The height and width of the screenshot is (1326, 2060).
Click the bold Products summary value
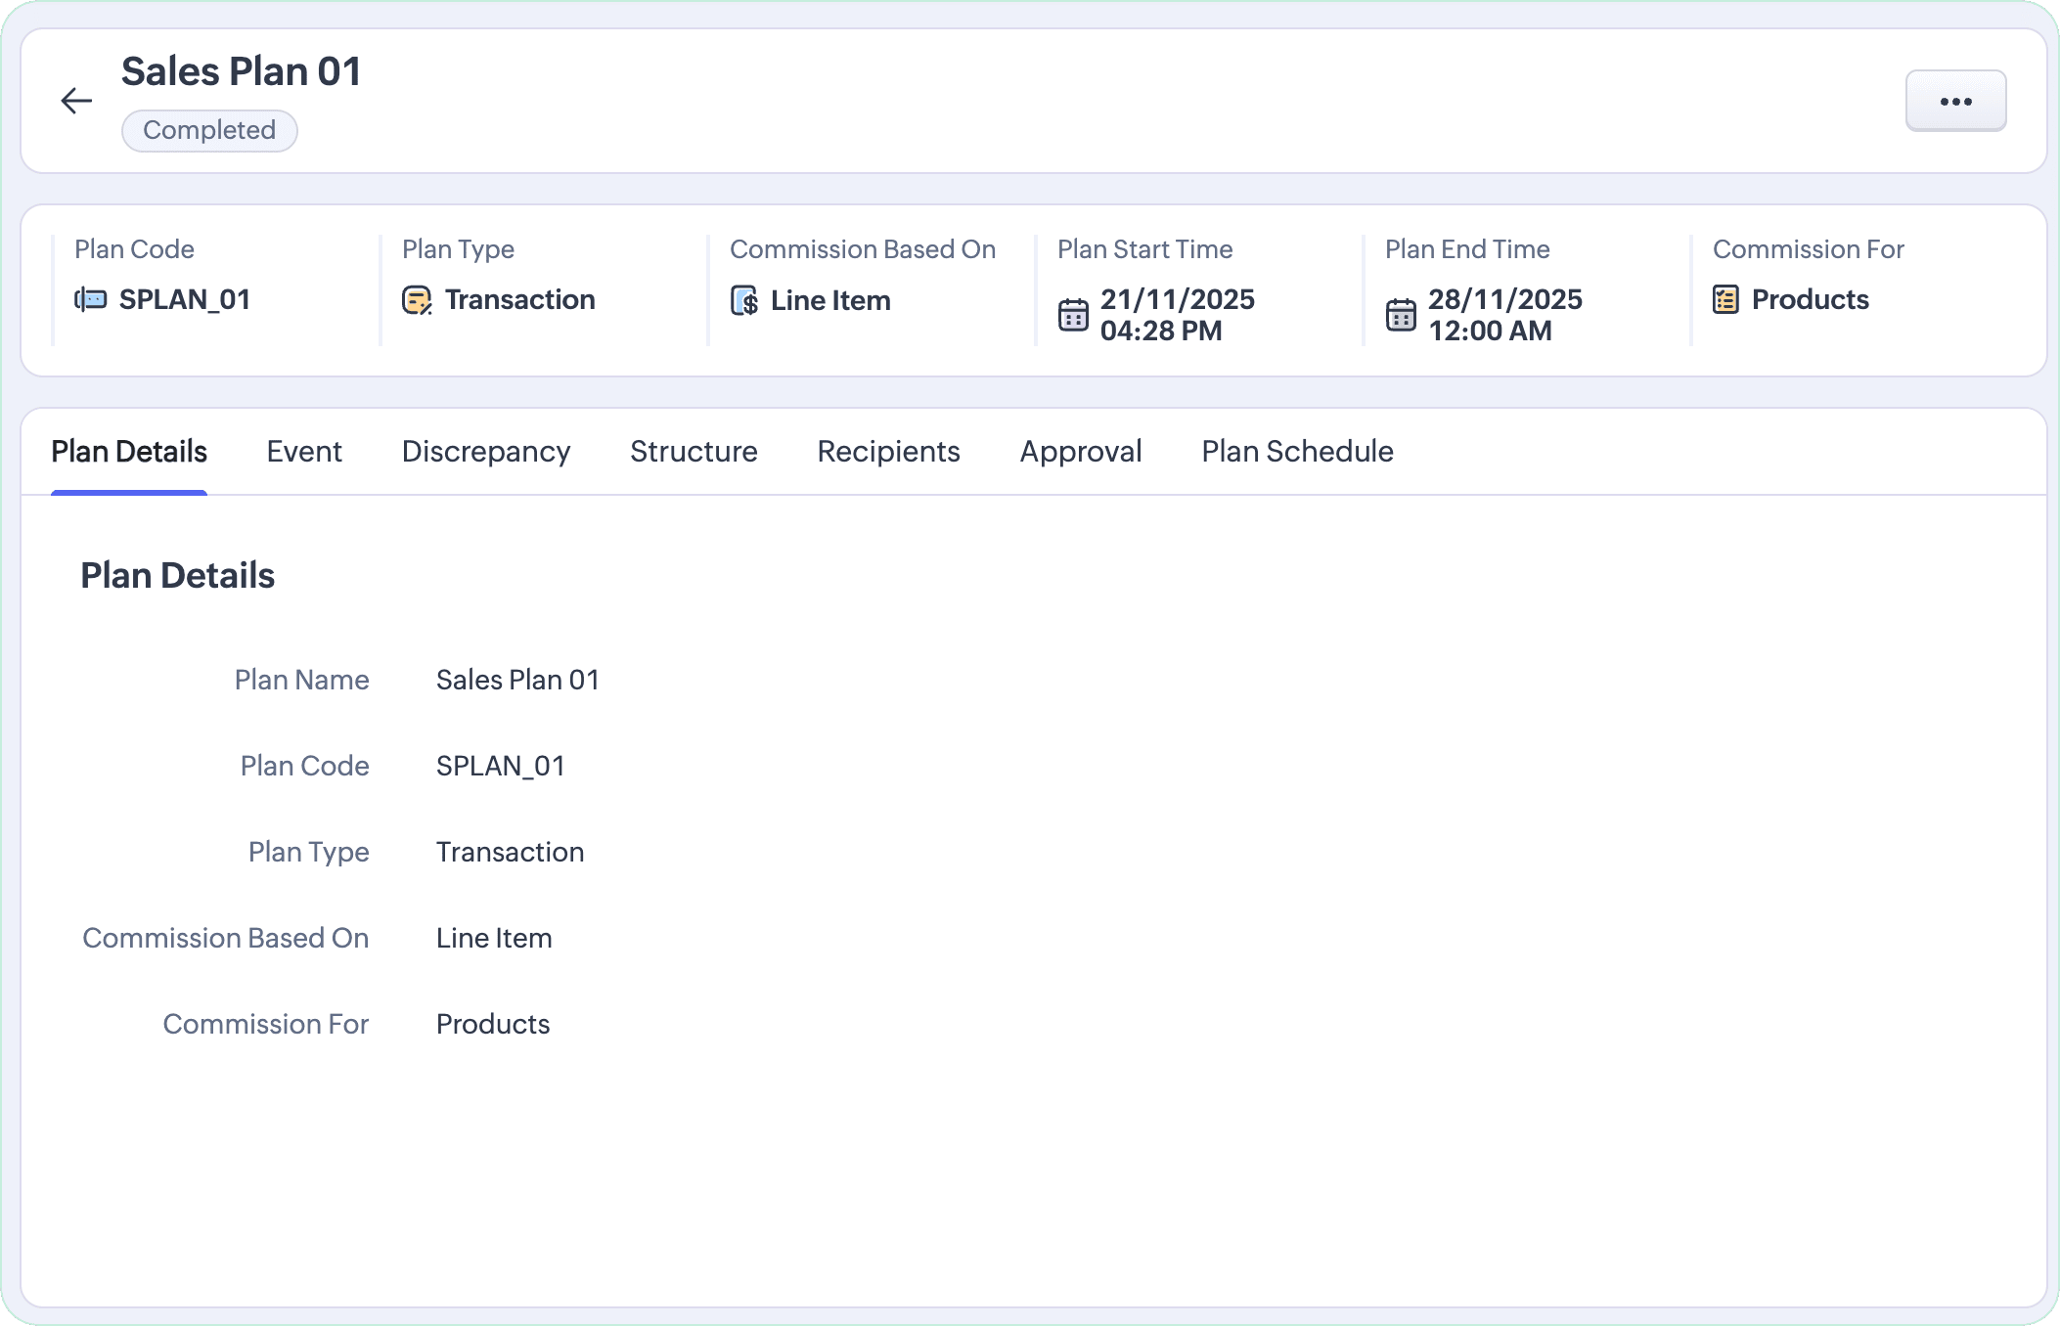(x=1811, y=299)
